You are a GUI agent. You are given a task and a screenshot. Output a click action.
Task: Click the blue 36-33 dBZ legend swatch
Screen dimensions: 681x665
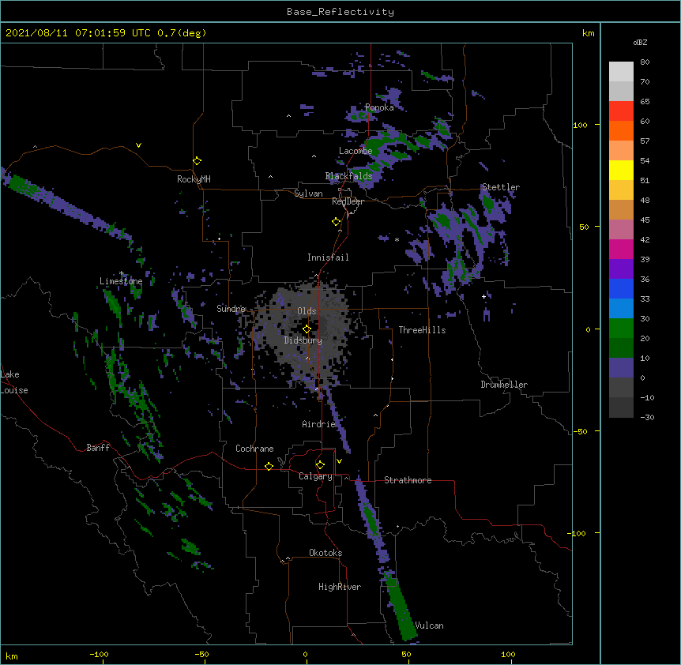621,289
